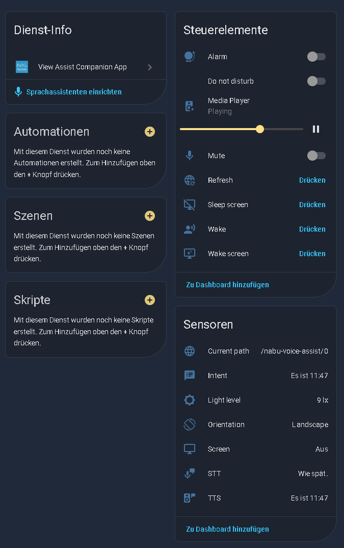The image size is (344, 548).
Task: Click the Orientation screen rotation icon
Action: (x=190, y=425)
